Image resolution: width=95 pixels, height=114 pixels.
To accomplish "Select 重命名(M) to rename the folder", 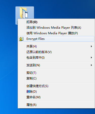I will (x=56, y=97).
